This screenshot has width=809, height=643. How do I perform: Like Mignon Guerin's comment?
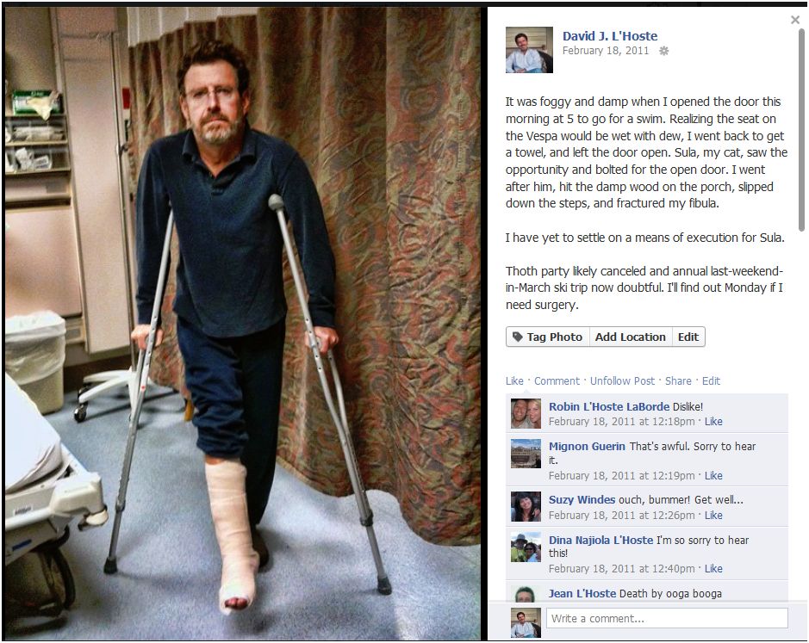[713, 475]
